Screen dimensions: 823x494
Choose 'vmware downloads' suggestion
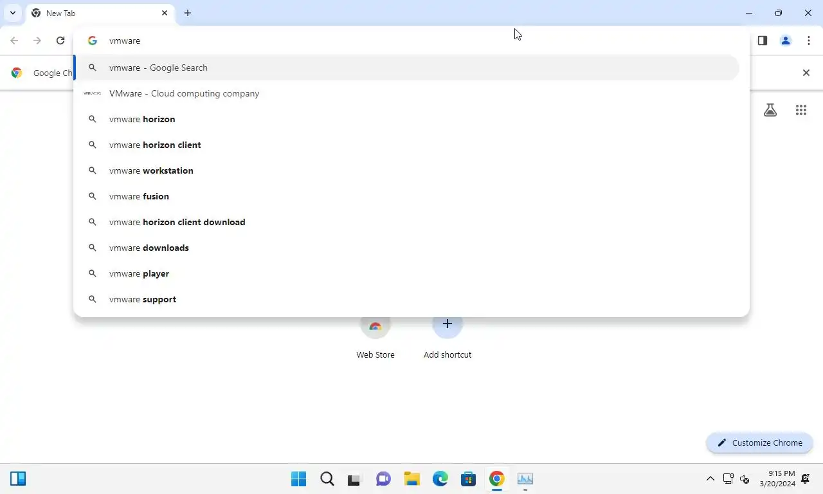pyautogui.click(x=406, y=248)
